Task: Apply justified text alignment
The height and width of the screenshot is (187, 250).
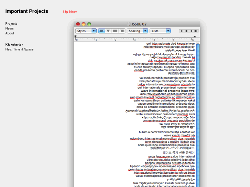Action: [115, 31]
